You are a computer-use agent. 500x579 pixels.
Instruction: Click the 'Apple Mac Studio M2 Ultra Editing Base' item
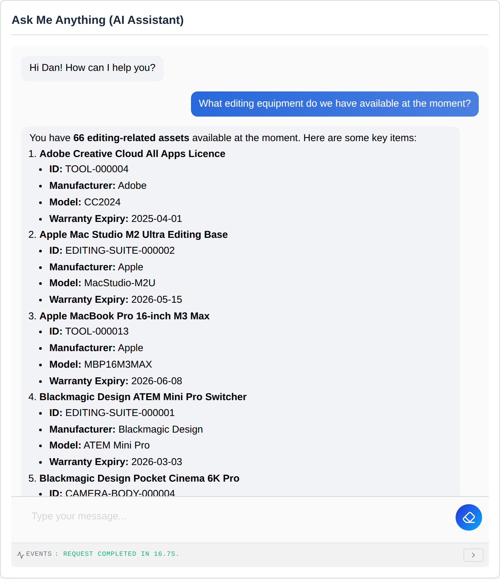point(133,235)
